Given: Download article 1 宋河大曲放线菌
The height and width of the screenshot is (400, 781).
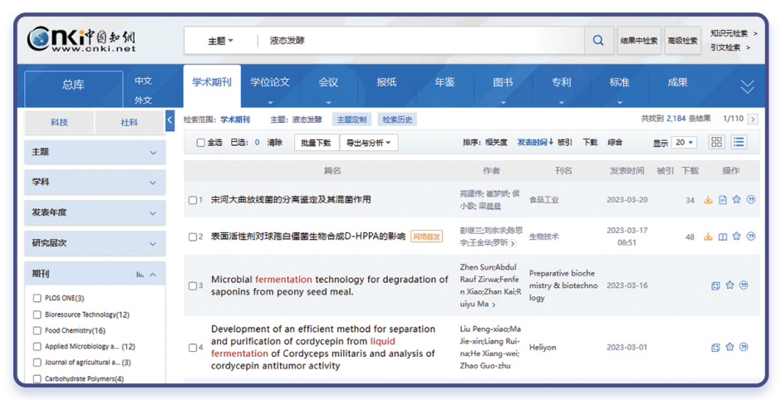Looking at the screenshot, I should (x=708, y=200).
